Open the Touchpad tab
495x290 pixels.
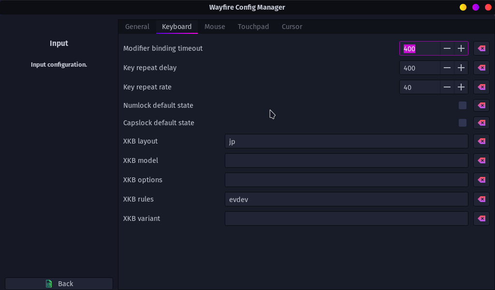click(x=253, y=27)
